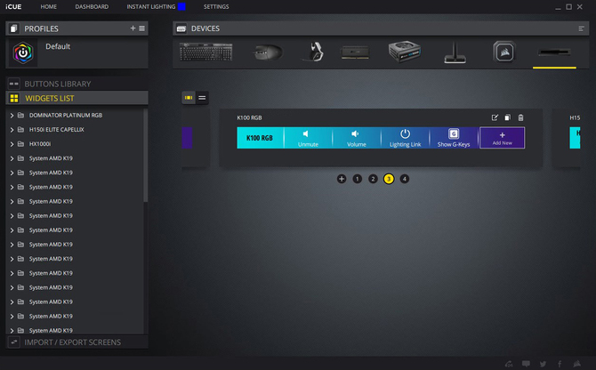
Task: Open the Facebook link icon
Action: 560,364
